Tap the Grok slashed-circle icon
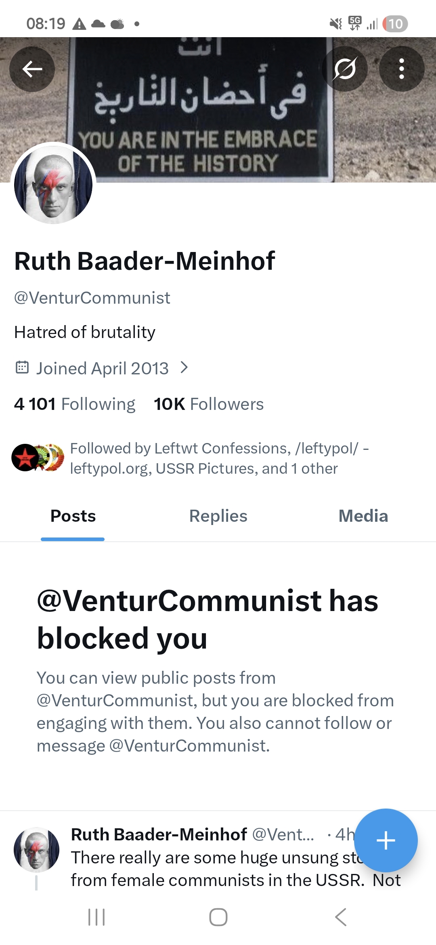Viewport: 436px width, 945px height. (x=345, y=69)
